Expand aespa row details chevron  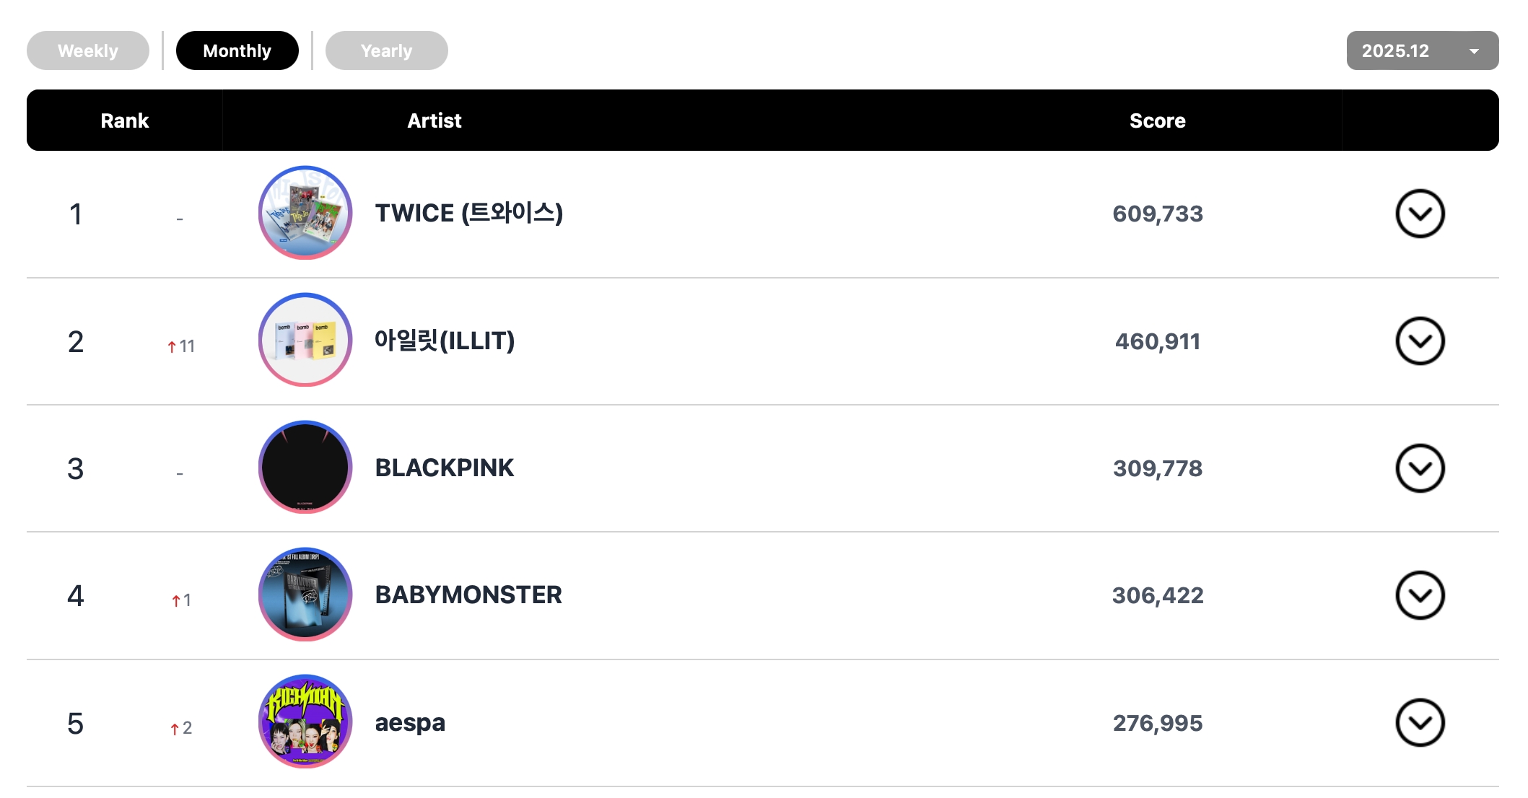tap(1419, 722)
